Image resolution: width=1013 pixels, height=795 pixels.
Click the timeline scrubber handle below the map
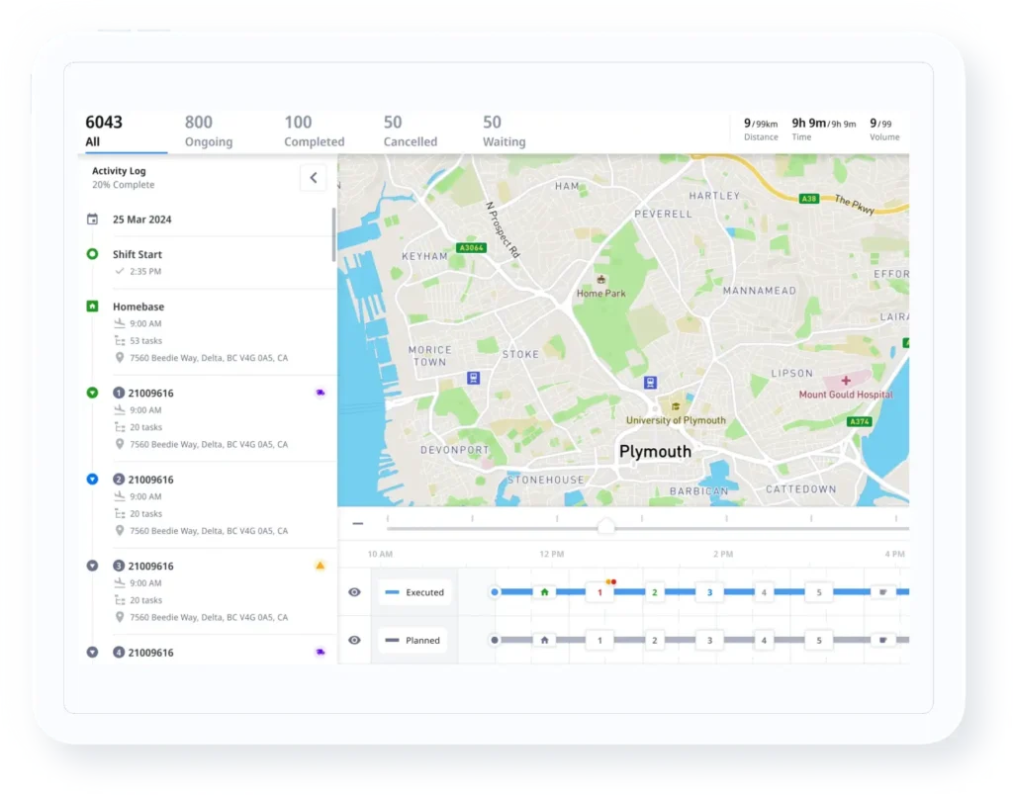(x=606, y=525)
